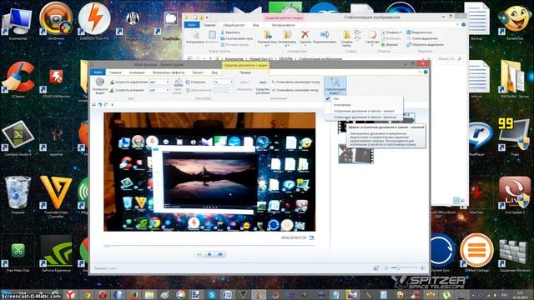Screen dimensions: 534x300
Task: Click the Explorer search field
Action: point(450,59)
